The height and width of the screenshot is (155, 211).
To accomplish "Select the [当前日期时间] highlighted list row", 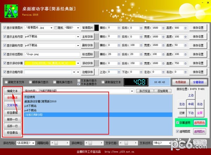I will point(98,115).
